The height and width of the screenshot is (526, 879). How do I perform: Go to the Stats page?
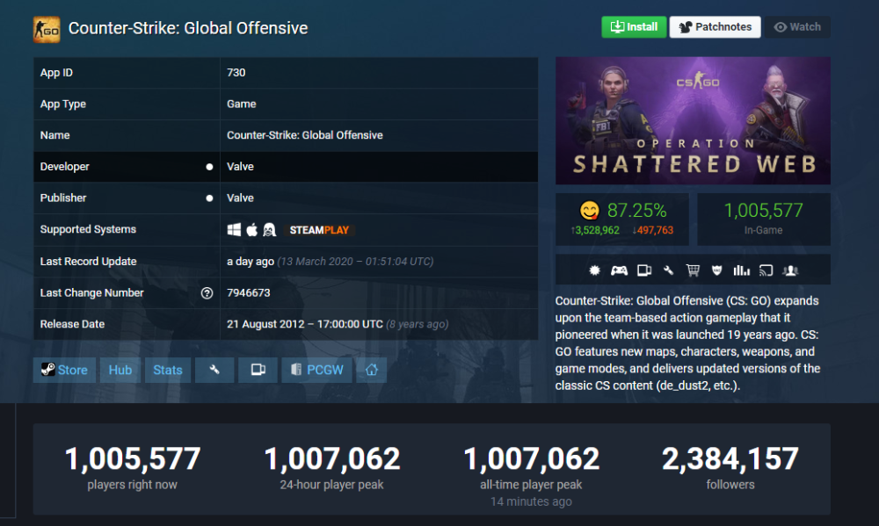point(168,370)
